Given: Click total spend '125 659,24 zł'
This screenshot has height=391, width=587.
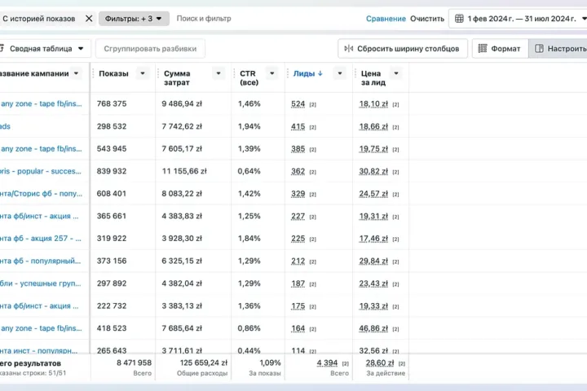Looking at the screenshot, I should click(x=204, y=363).
